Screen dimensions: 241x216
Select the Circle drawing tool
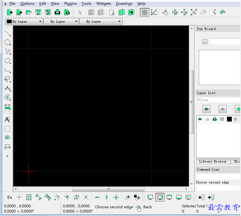pyautogui.click(x=8, y=43)
